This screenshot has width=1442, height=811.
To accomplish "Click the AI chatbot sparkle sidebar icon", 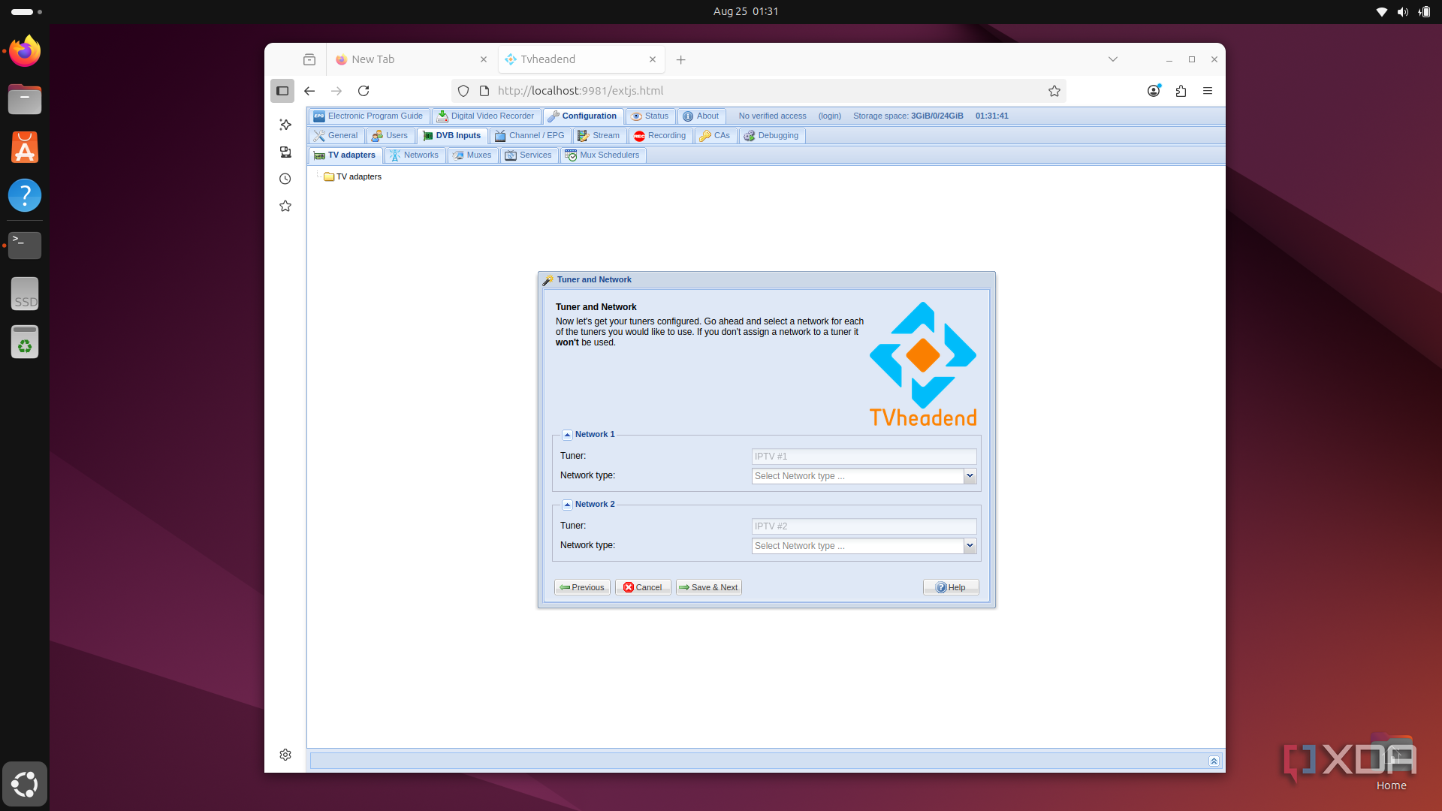I will tap(285, 125).
